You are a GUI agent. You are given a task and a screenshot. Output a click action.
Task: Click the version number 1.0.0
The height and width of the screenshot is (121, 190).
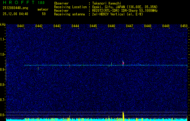tap(41, 3)
